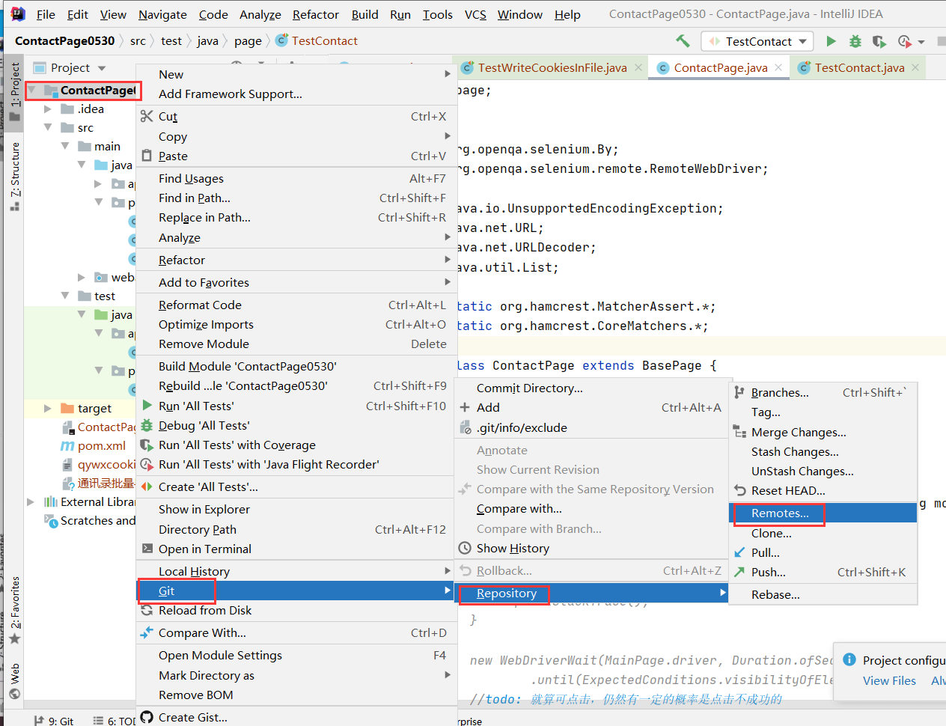Collapse the test folder in tree

[65, 296]
